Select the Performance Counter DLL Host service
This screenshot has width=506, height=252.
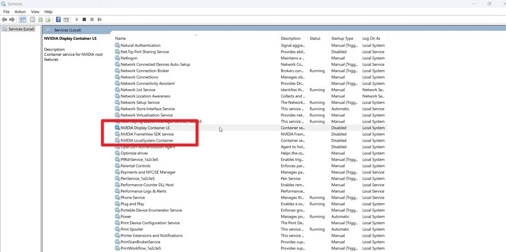[x=251, y=185]
